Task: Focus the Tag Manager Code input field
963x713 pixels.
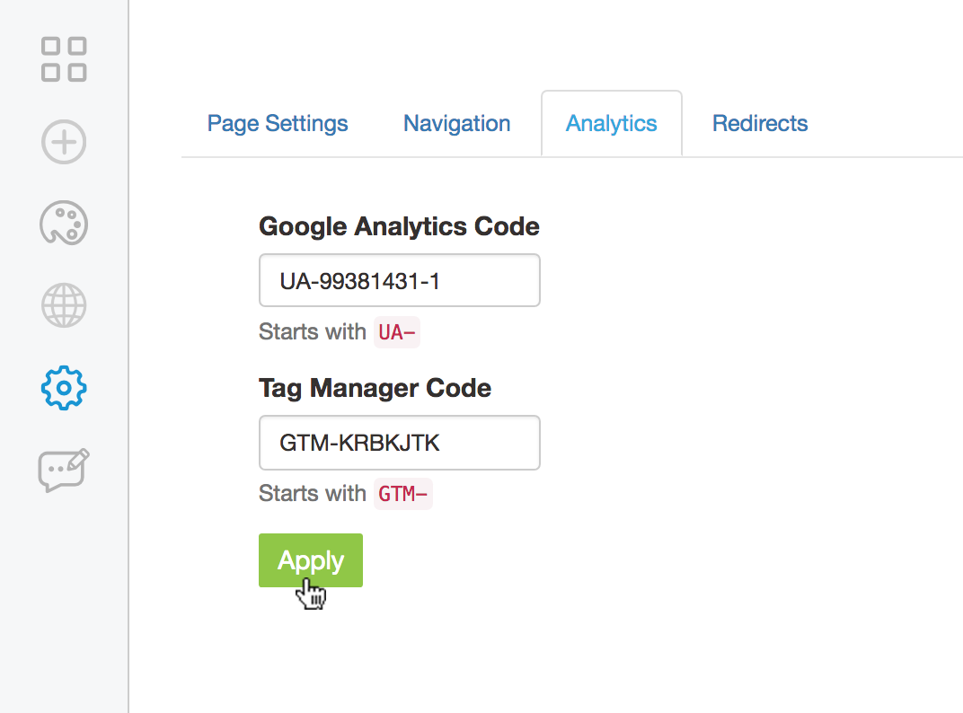Action: [x=399, y=443]
